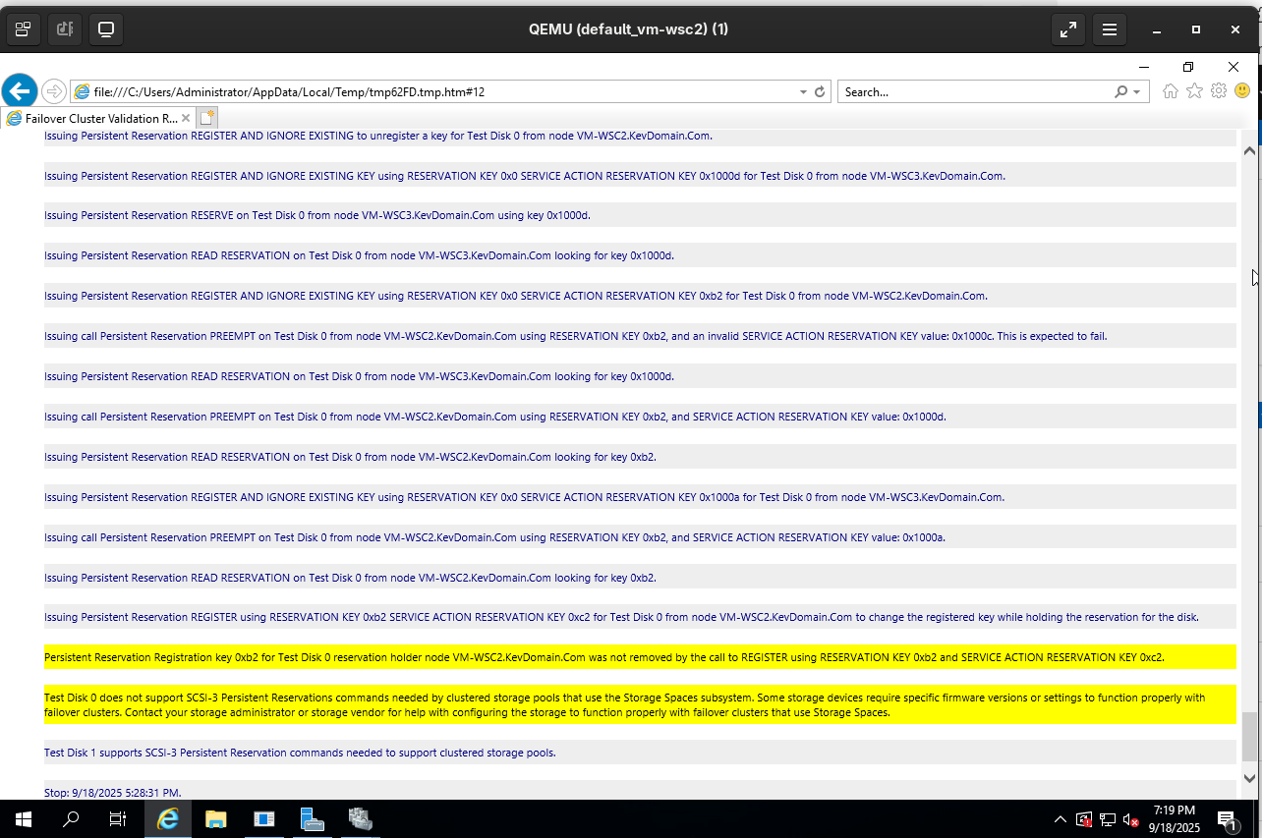1262x838 pixels.
Task: Open the Tools gear menu
Action: (1219, 91)
